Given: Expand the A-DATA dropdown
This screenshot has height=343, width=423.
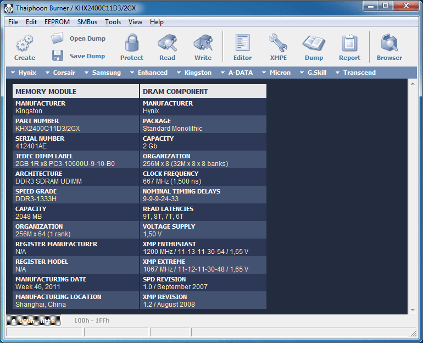Looking at the screenshot, I should (x=237, y=73).
